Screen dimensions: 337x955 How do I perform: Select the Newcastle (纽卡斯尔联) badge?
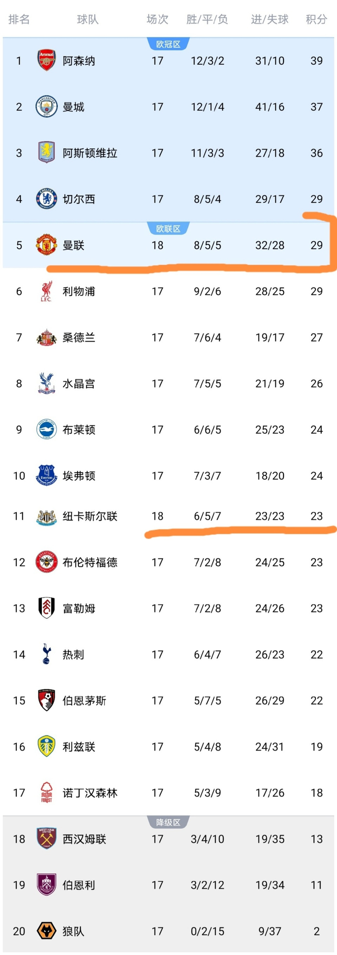(46, 516)
